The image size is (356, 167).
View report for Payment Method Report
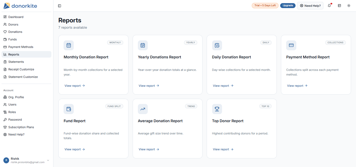297,86
